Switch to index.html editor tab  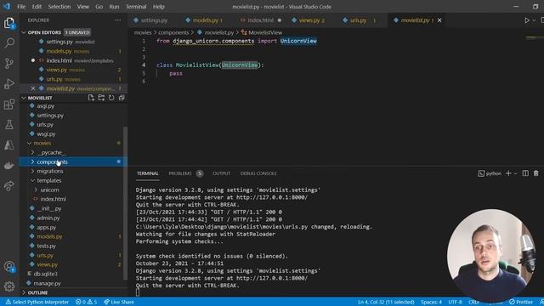pos(261,20)
